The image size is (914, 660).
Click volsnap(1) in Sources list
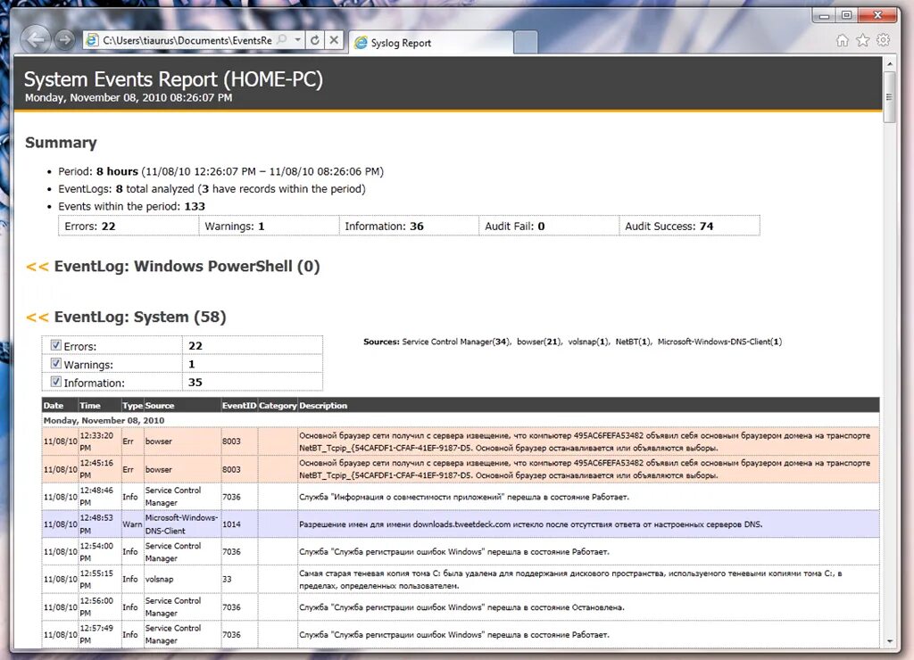[x=589, y=342]
